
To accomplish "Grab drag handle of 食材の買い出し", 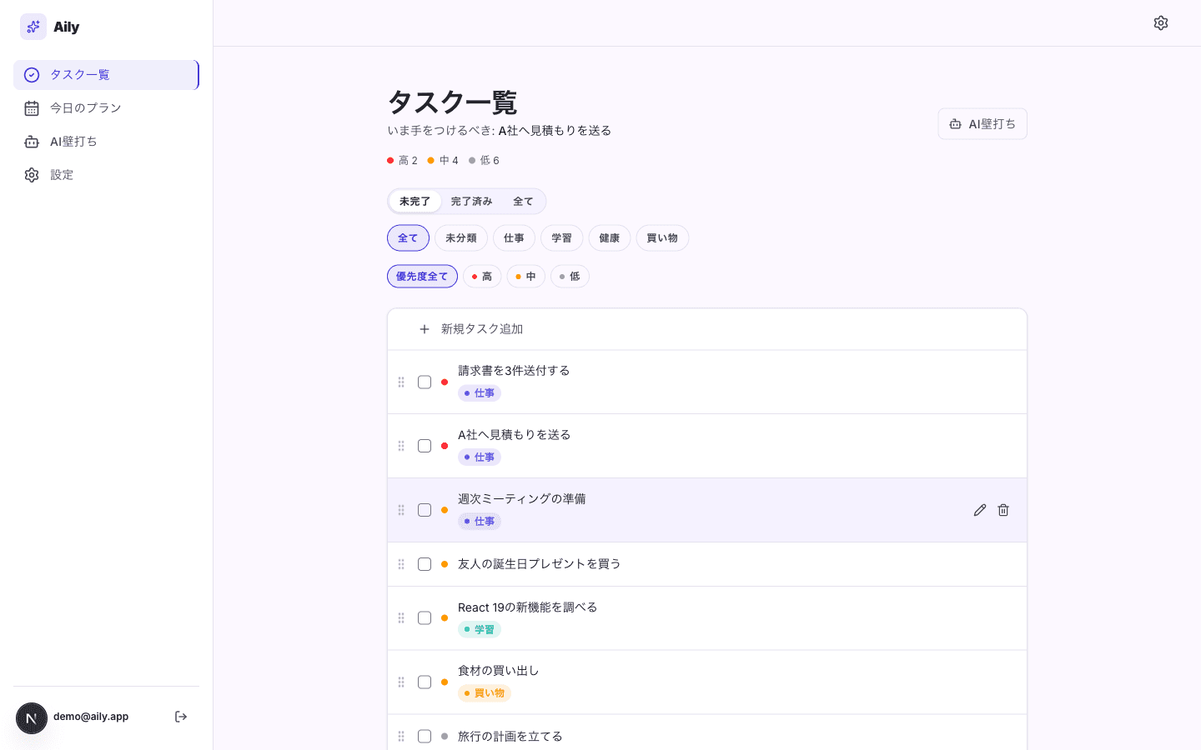I will point(401,682).
